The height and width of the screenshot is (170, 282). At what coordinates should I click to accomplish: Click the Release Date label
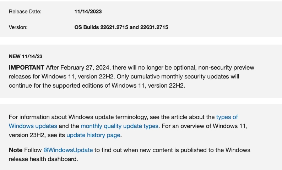tap(25, 11)
